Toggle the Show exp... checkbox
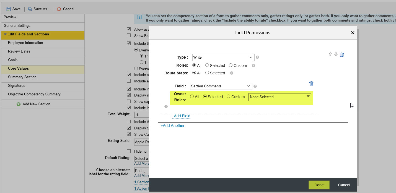396x193 pixels. tap(129, 101)
